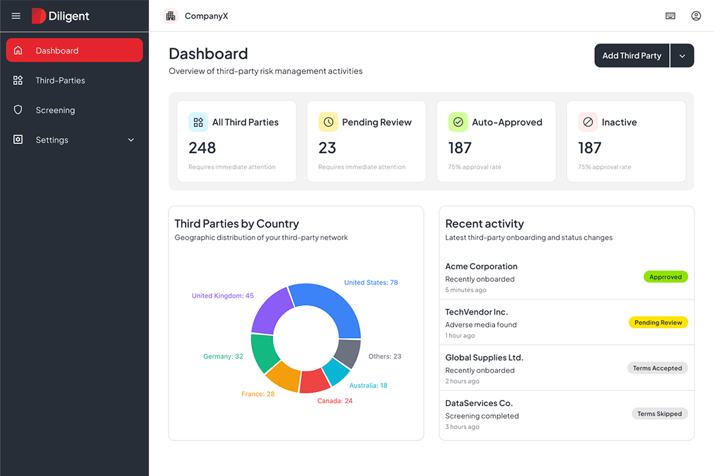Open the Add Third Party dropdown arrow
714x476 pixels.
click(682, 56)
